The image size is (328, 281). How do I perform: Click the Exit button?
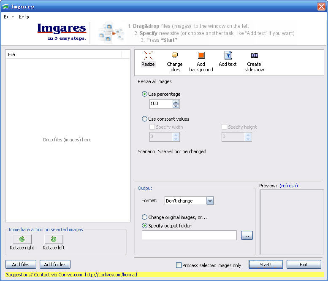pos(304,265)
